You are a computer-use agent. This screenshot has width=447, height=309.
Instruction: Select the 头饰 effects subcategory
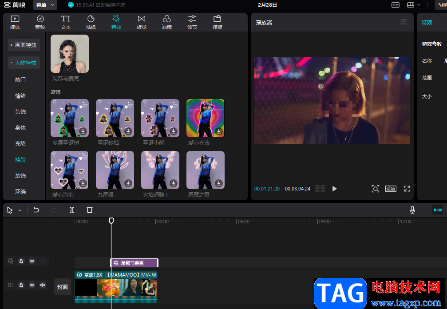click(x=20, y=112)
